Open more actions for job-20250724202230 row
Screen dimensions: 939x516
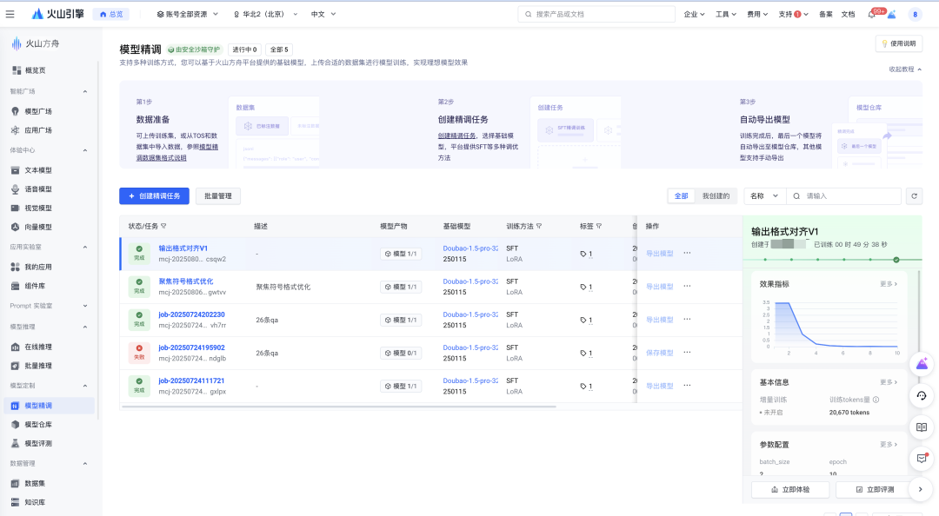(687, 319)
